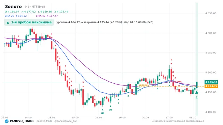The height and width of the screenshot is (125, 223).
Task: Open the PANOVQ_TRADE channel name
Action: click(x=22, y=121)
